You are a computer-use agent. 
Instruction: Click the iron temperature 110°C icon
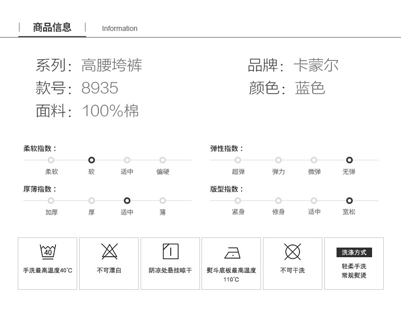(x=231, y=252)
